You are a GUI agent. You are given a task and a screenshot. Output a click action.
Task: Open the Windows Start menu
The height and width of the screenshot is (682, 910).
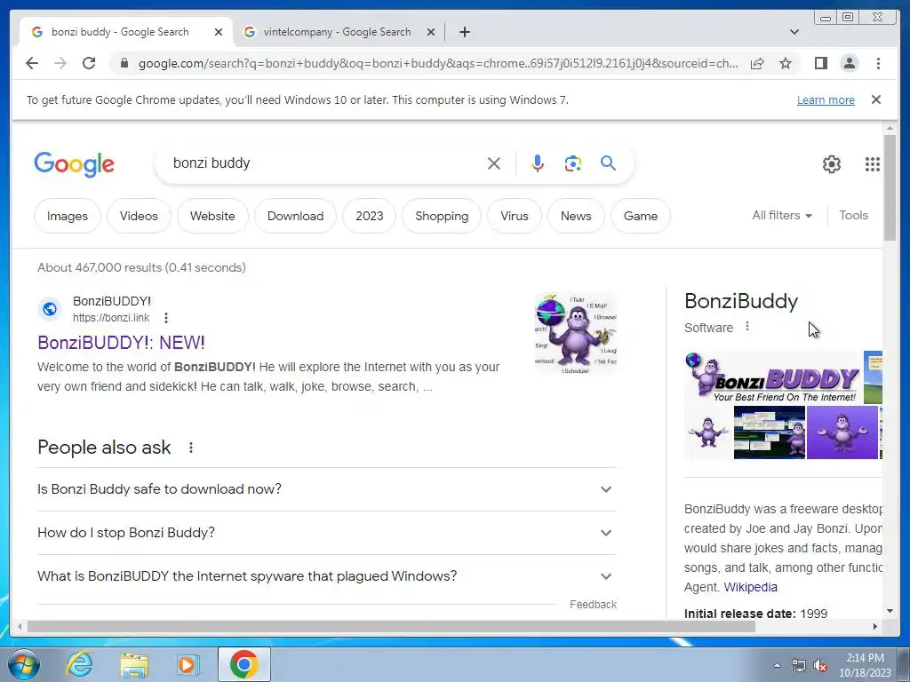23,664
